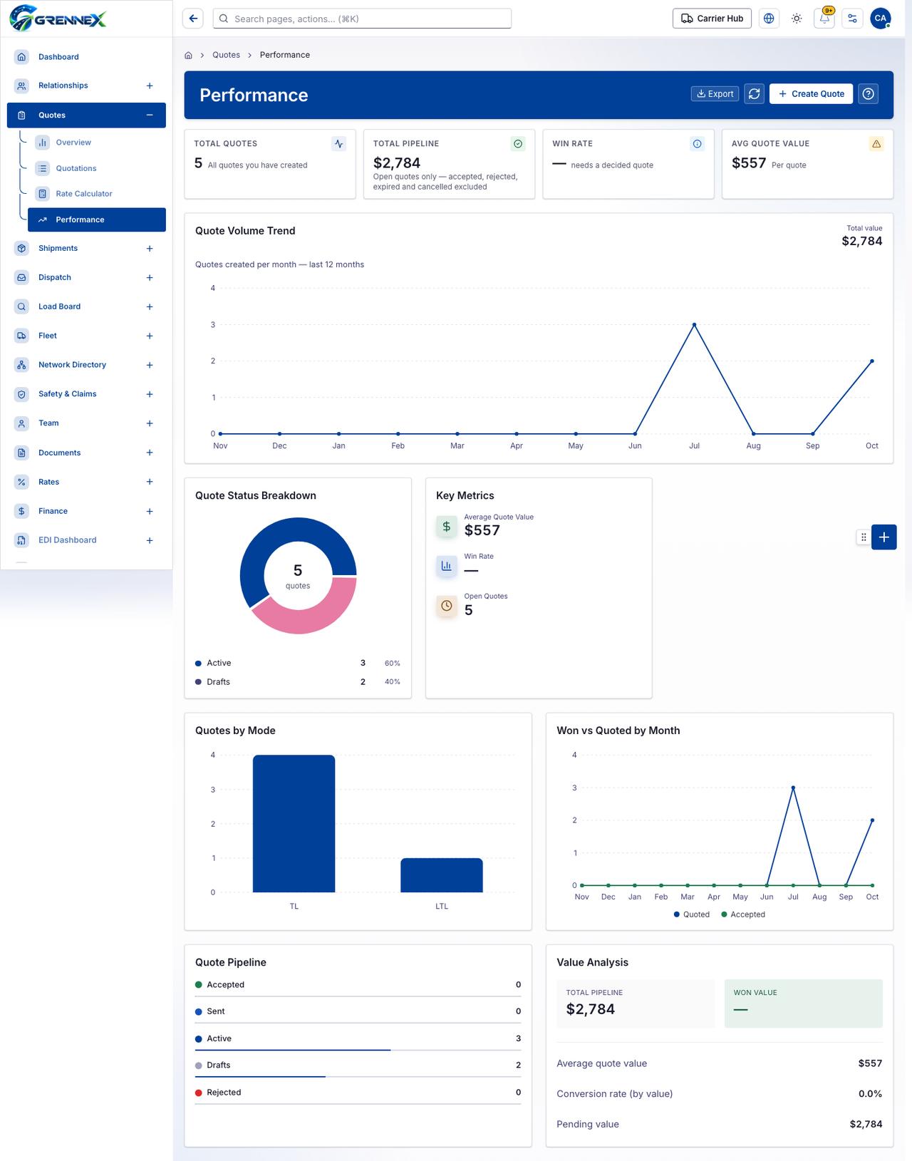Expand the Relationships sidebar section
912x1161 pixels.
(x=150, y=86)
